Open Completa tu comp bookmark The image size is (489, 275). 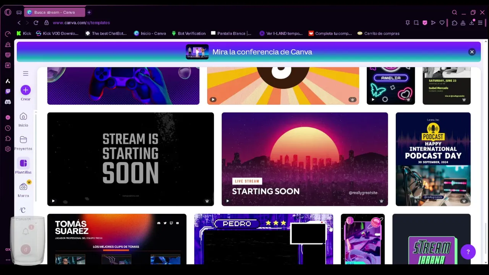(x=330, y=33)
